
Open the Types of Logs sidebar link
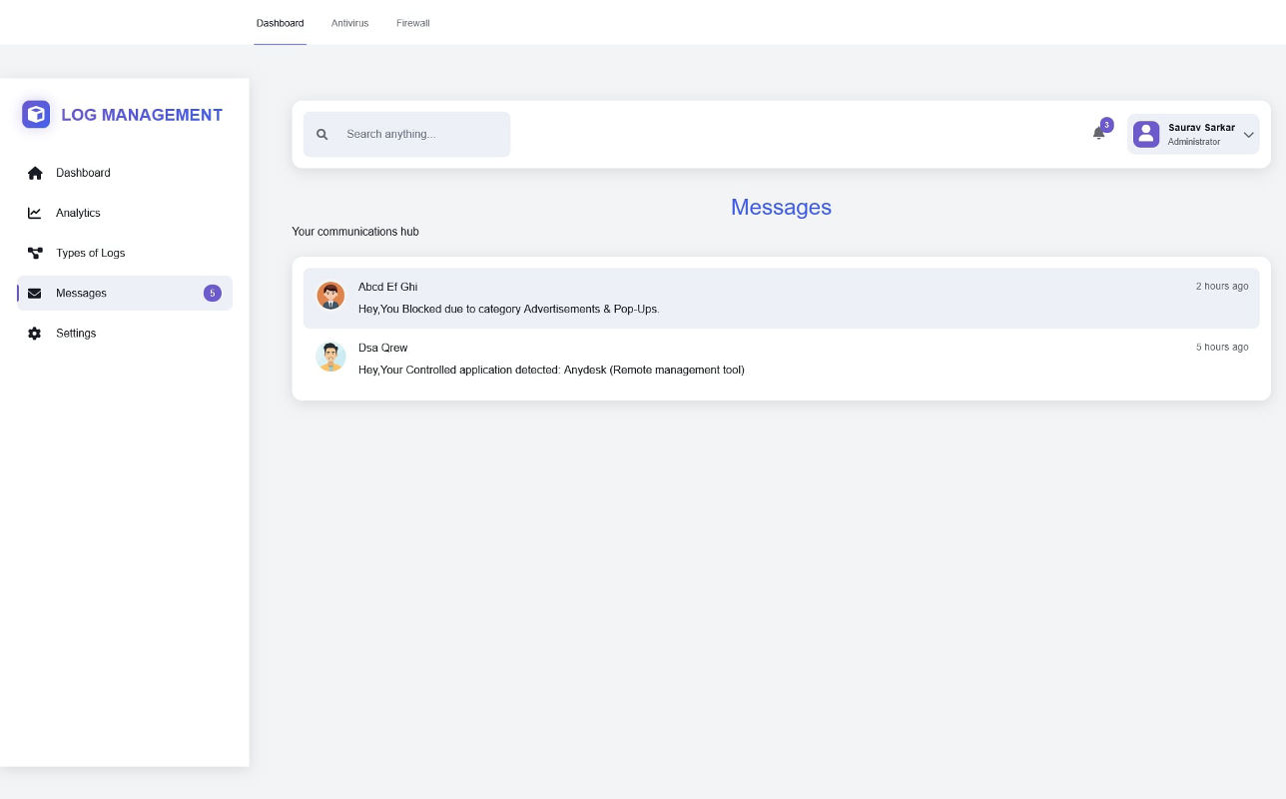[90, 253]
